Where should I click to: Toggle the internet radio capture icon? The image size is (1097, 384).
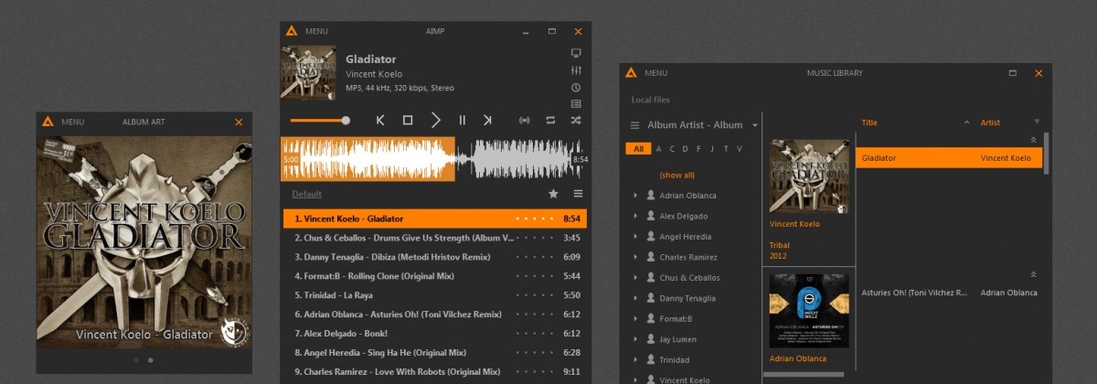point(524,120)
